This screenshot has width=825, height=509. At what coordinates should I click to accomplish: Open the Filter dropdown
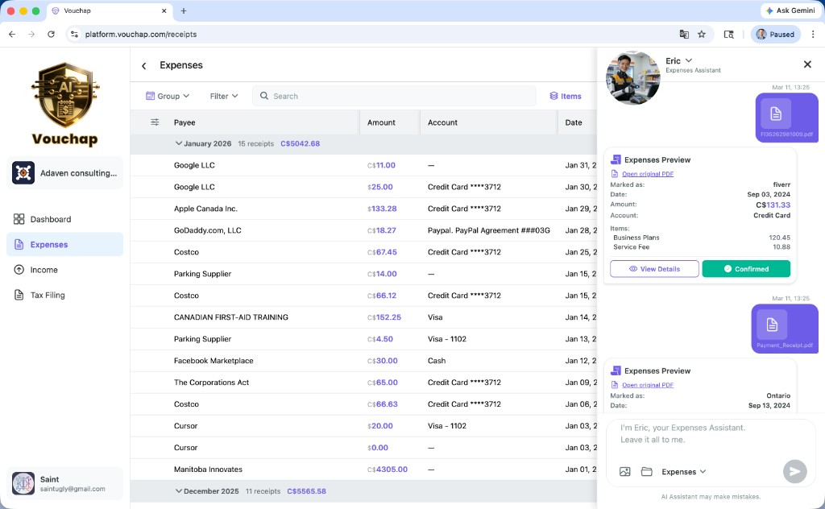[x=224, y=96]
